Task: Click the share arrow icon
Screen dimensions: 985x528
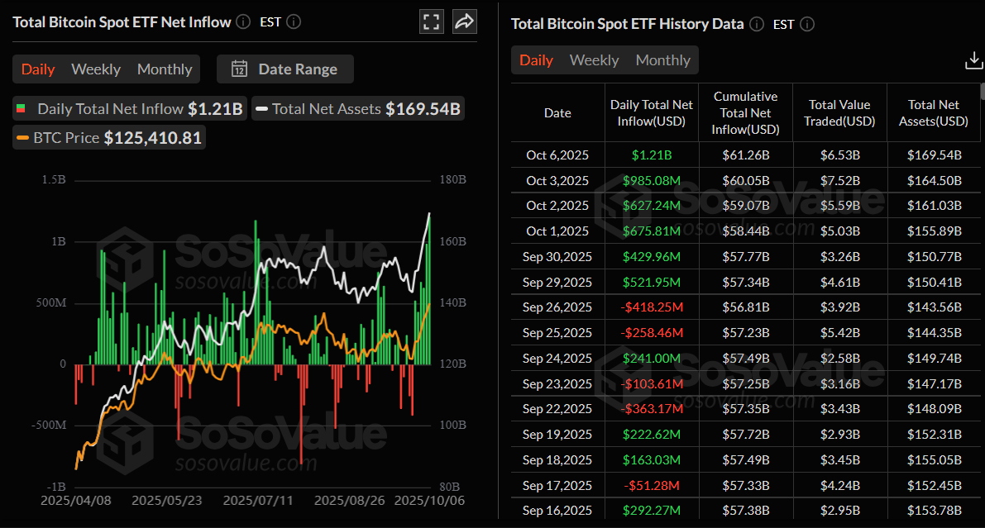Action: point(465,22)
